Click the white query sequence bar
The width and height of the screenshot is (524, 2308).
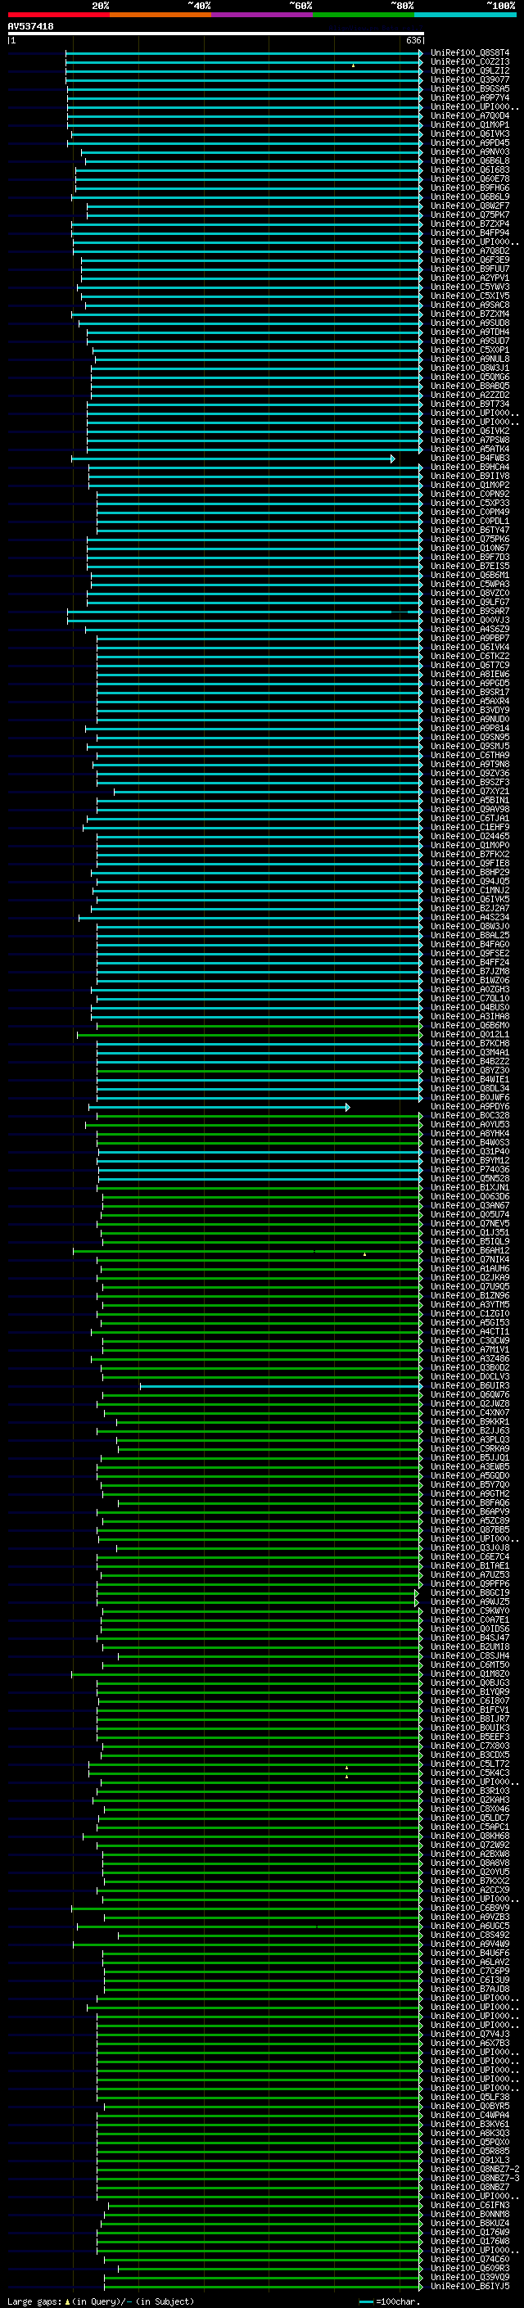tap(216, 34)
